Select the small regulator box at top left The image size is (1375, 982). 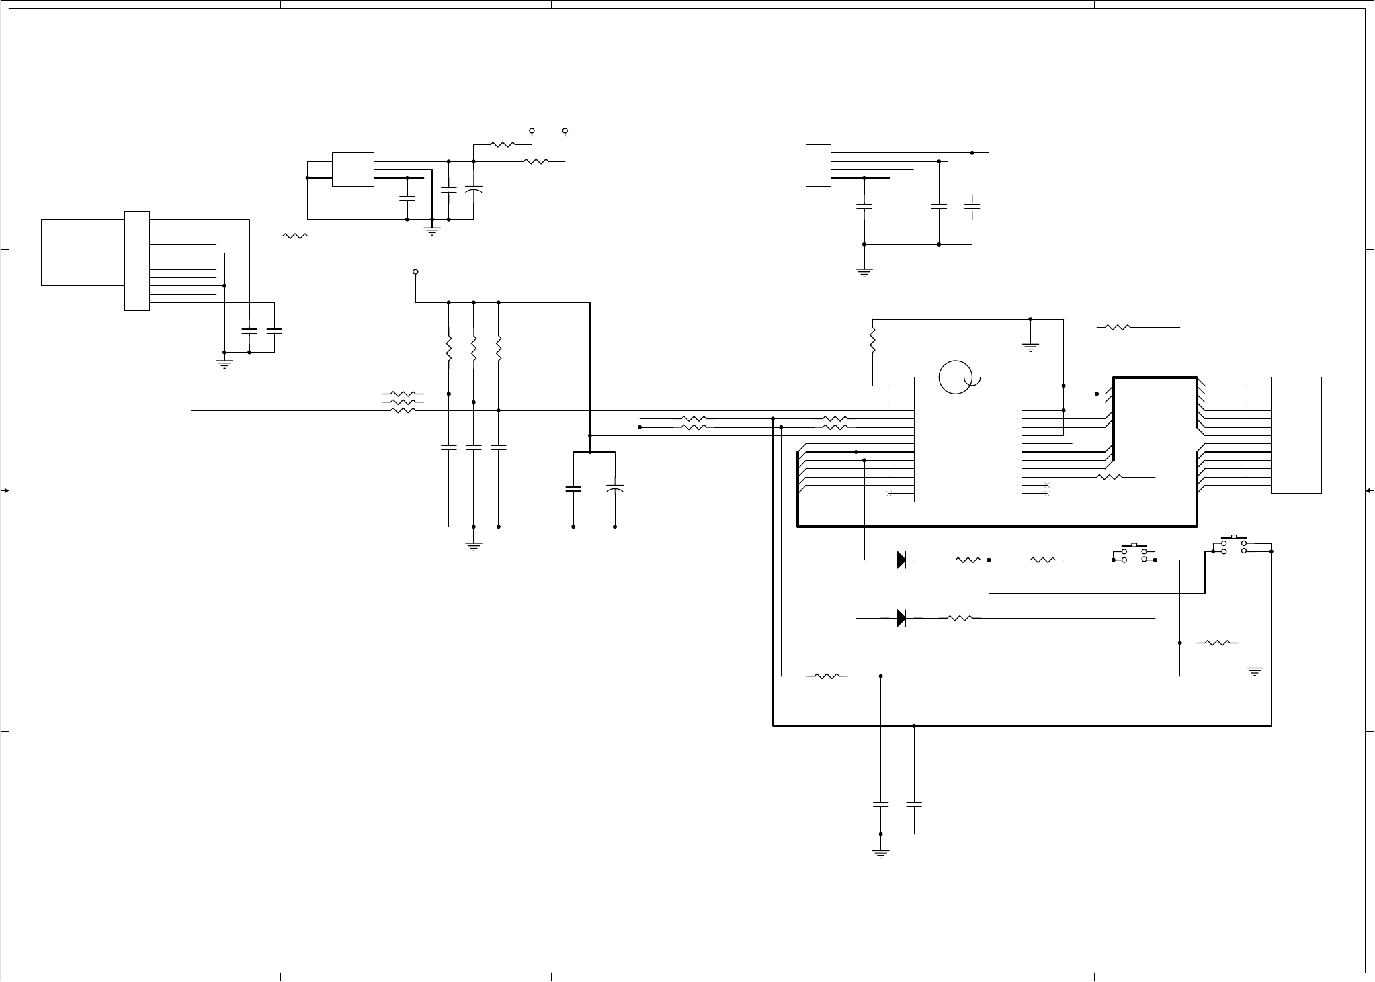(353, 169)
